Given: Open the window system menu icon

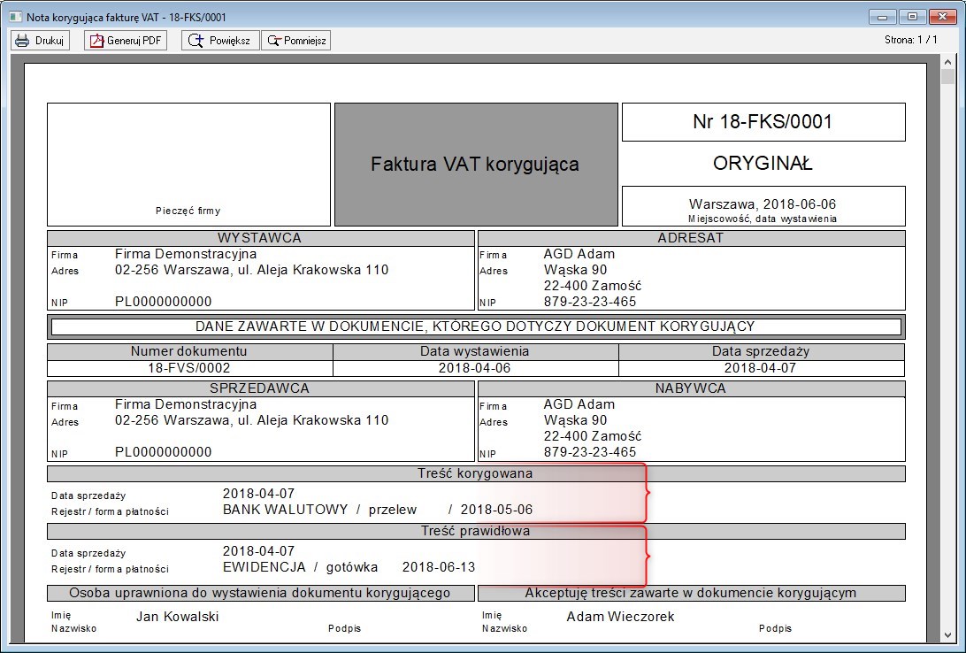Looking at the screenshot, I should click(x=13, y=17).
